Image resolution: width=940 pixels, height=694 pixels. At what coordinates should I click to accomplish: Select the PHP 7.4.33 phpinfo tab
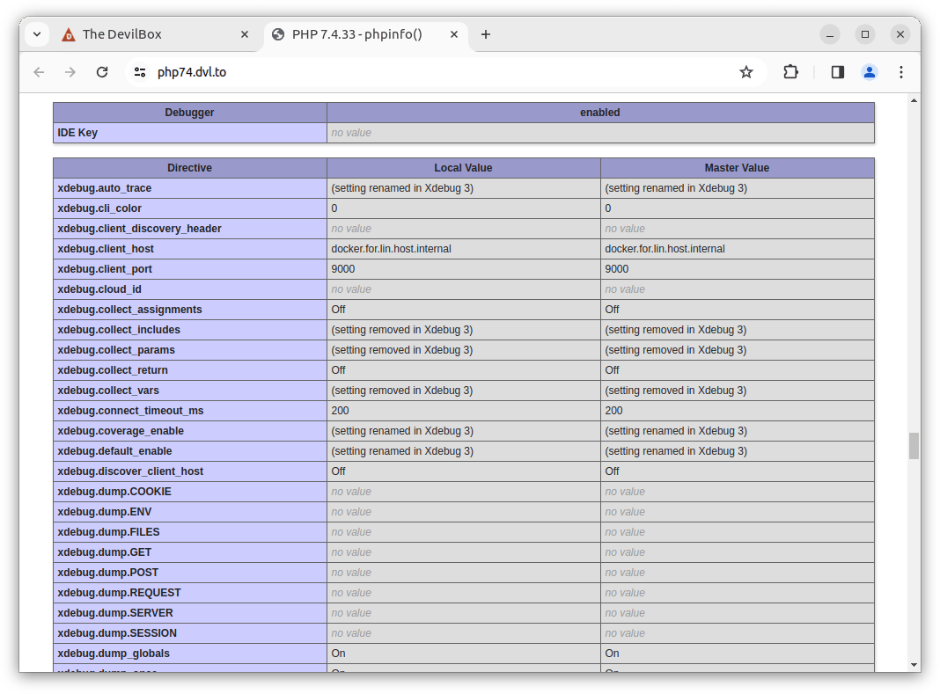tap(356, 34)
